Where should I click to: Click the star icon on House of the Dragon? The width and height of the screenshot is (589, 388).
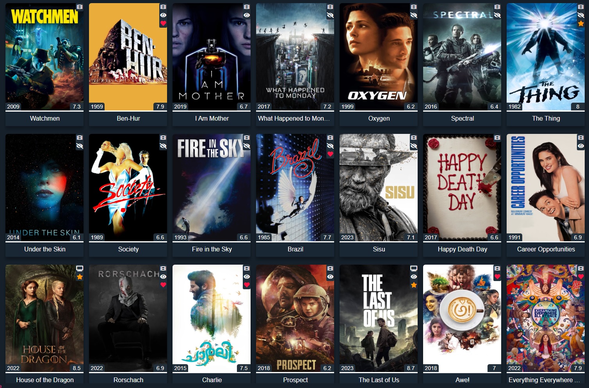point(80,277)
